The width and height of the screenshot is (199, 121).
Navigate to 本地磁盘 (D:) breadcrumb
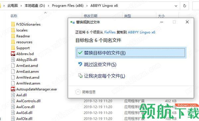pyautogui.click(x=35, y=6)
